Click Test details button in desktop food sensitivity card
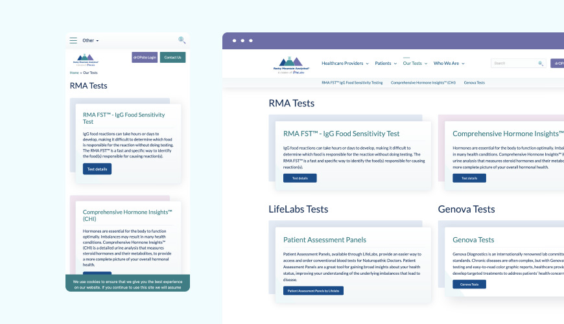564x324 pixels. pyautogui.click(x=300, y=178)
